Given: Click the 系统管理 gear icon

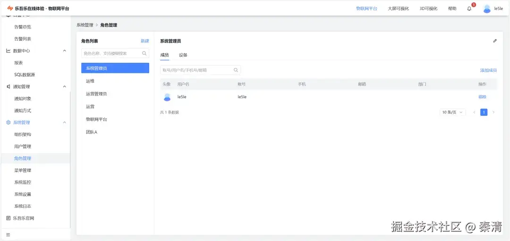Looking at the screenshot, I should point(8,122).
